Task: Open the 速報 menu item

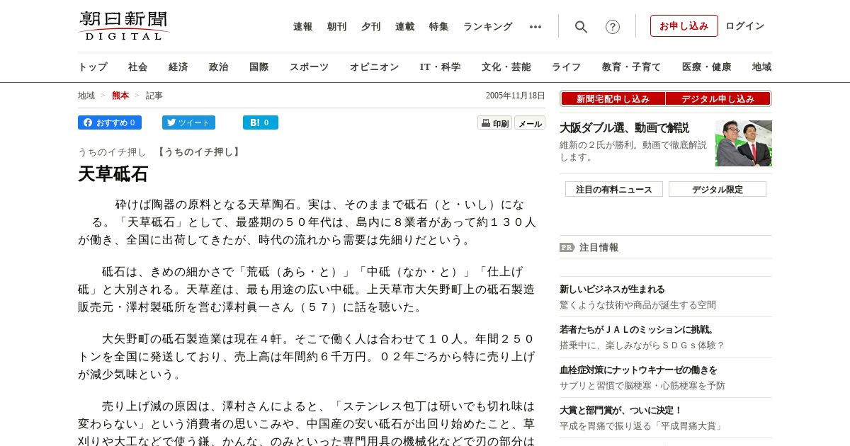Action: tap(303, 27)
